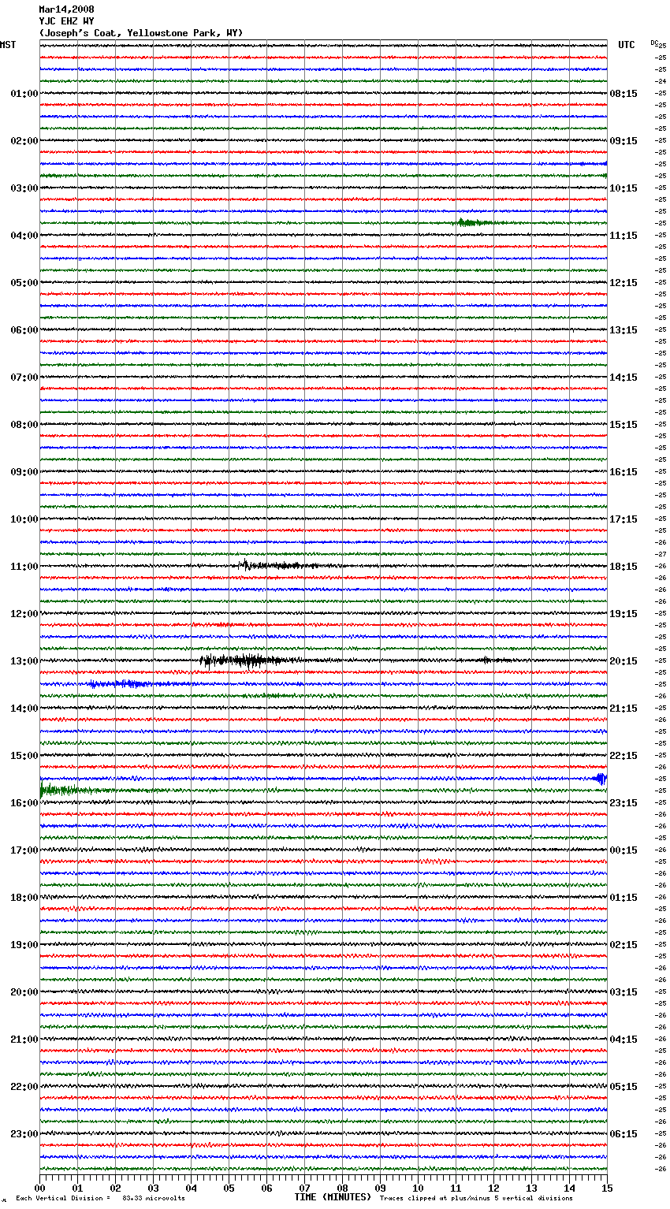
Task: Click the 20:15 UTC time label
Action: 623,661
